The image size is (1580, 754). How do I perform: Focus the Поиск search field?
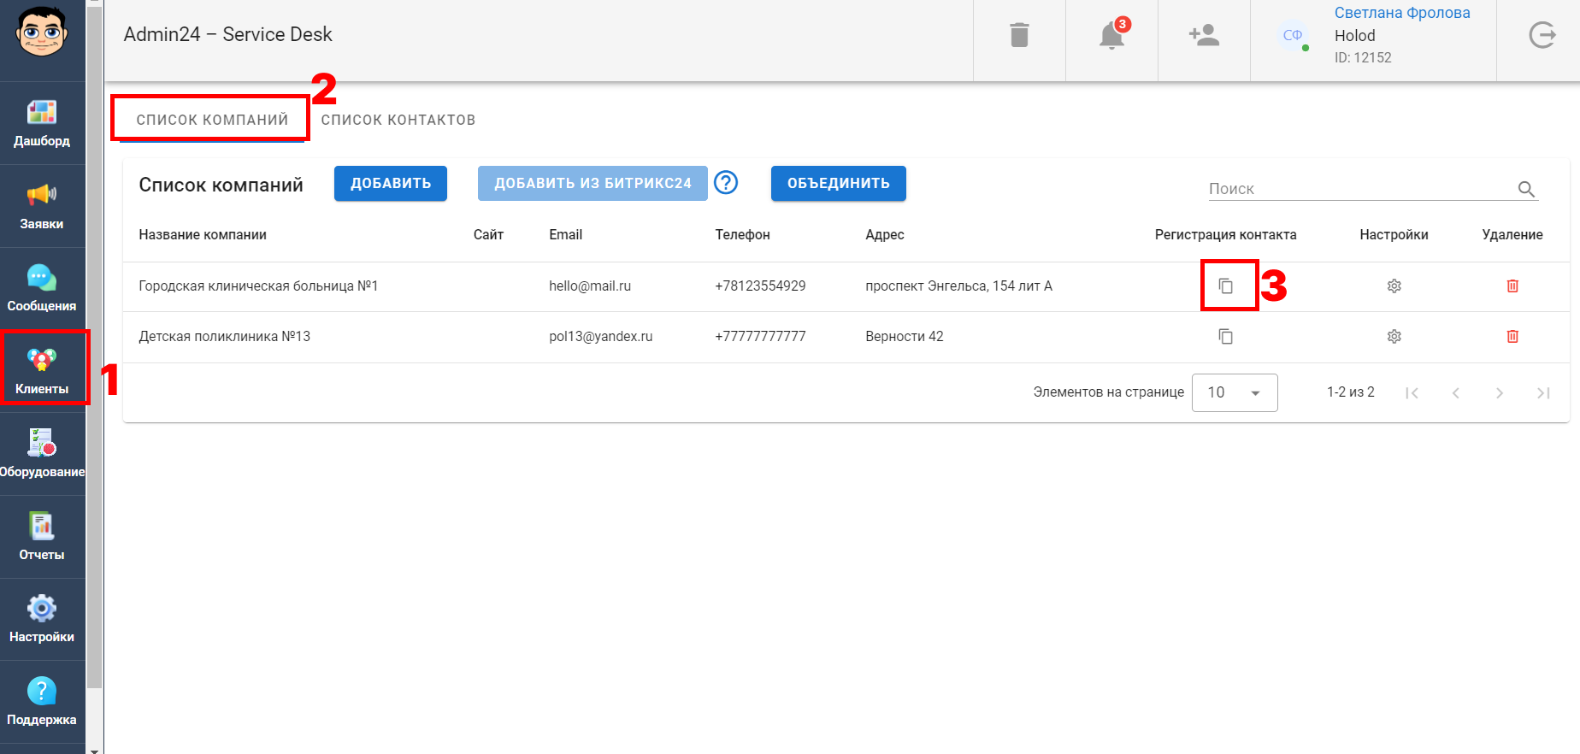(x=1362, y=189)
